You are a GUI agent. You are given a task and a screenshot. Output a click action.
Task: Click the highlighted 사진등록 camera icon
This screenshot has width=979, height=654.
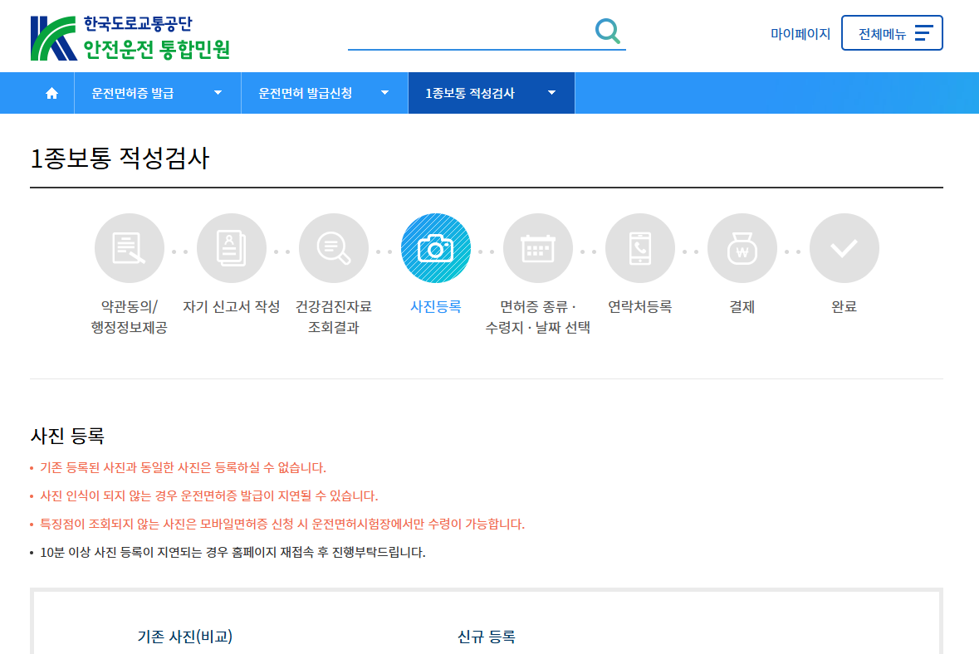[x=436, y=247]
